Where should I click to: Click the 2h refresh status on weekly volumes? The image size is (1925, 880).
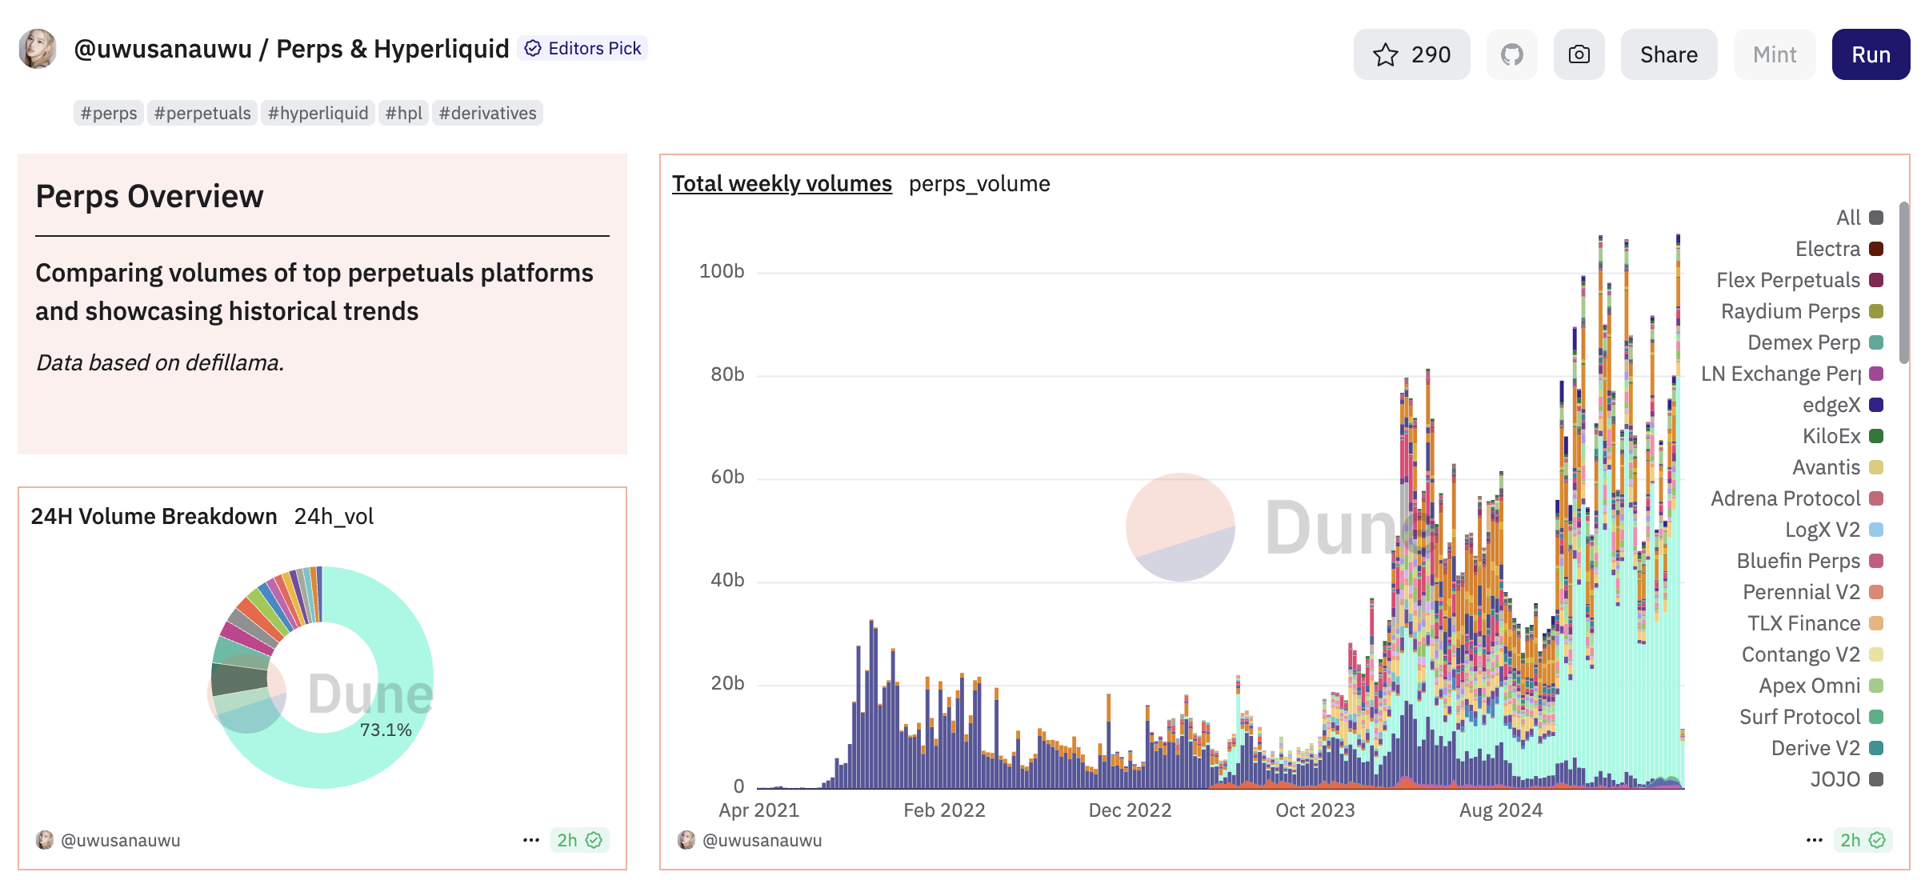tap(1863, 840)
